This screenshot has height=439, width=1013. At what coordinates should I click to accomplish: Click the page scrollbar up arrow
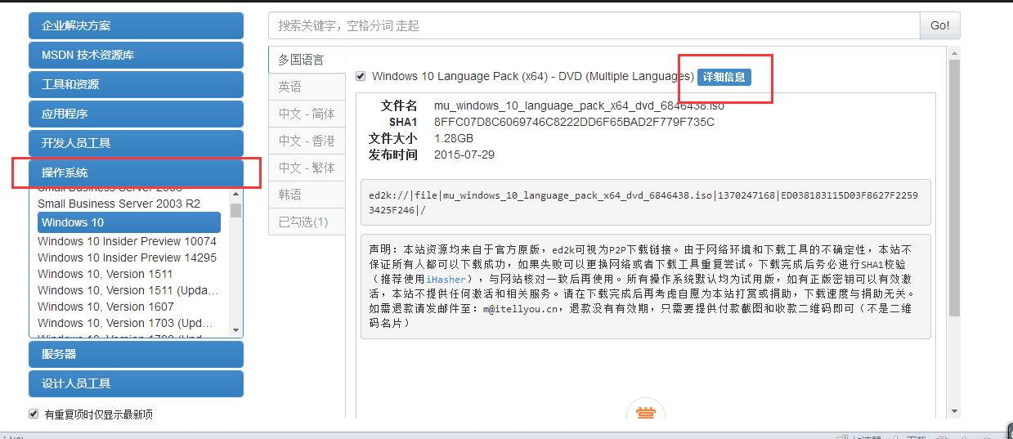(954, 53)
